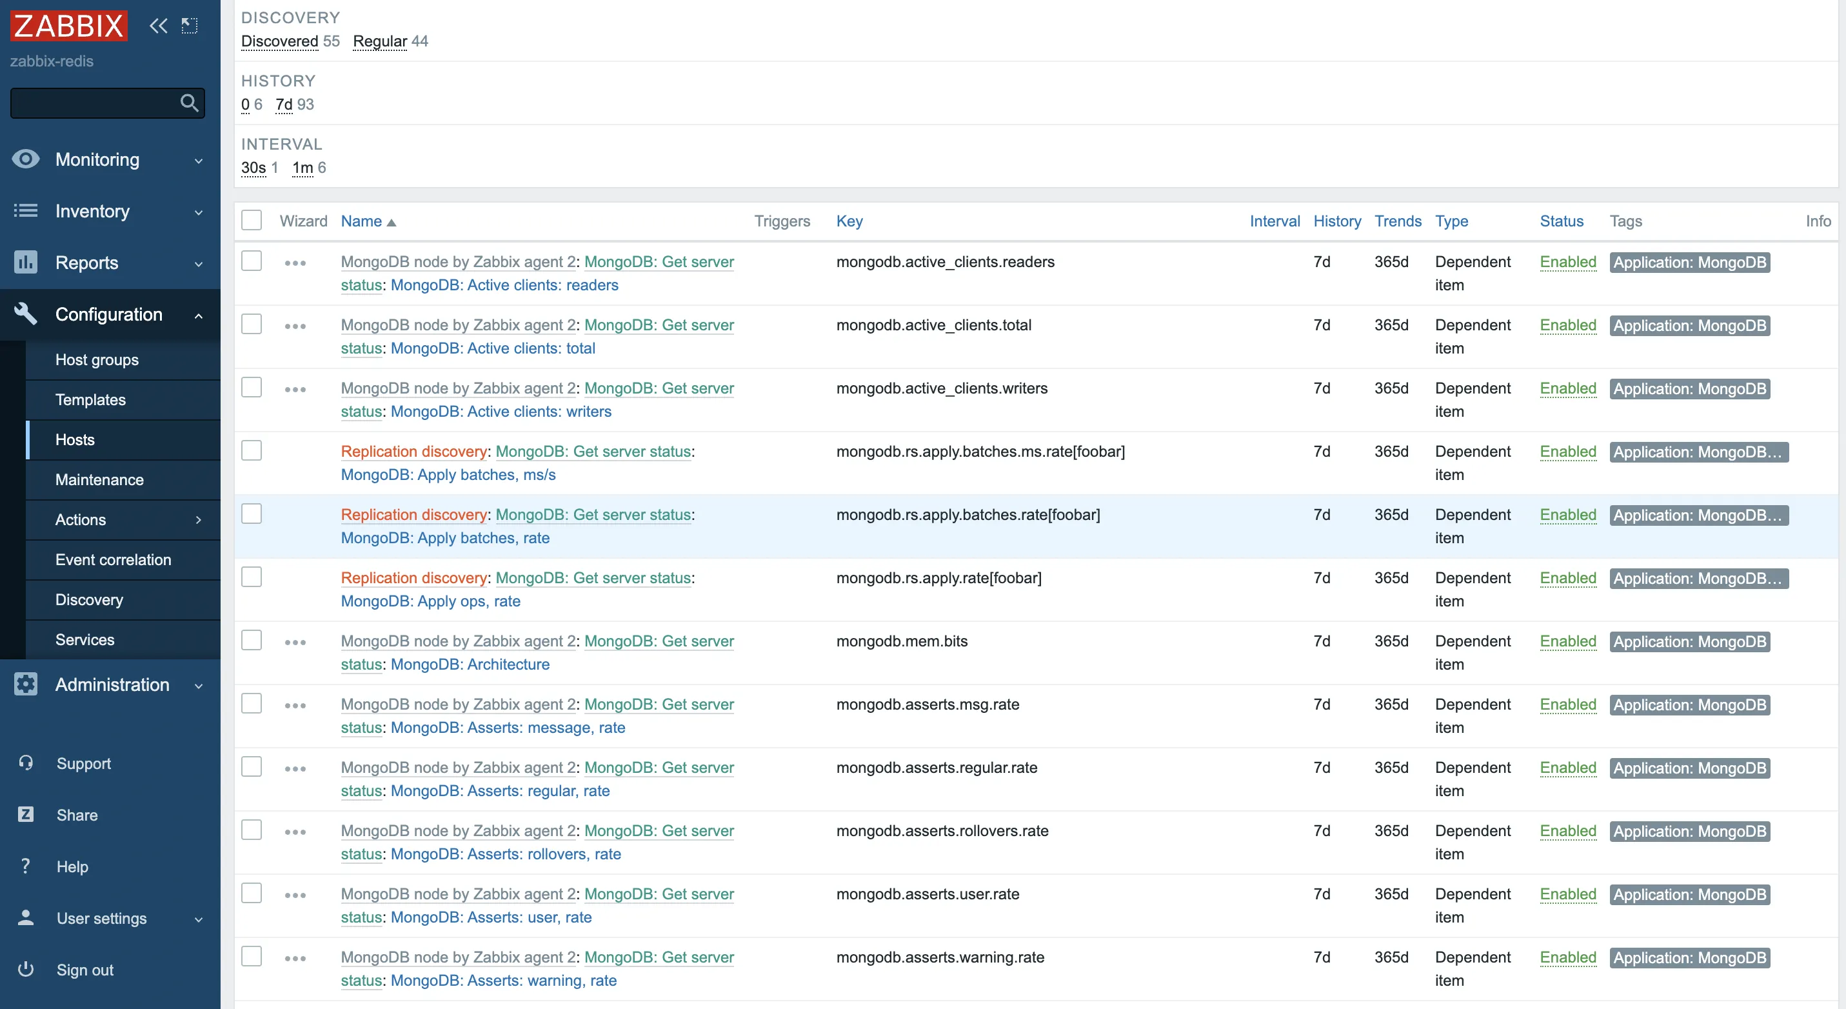Filter by 0 history subfilter
Screen dimensions: 1846x1009
tap(245, 104)
